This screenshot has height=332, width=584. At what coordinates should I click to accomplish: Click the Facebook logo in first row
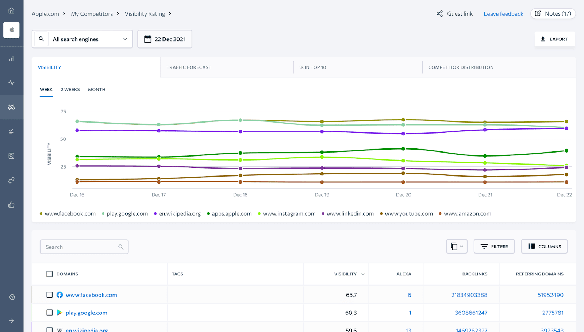point(60,295)
